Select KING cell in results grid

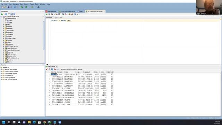click(60, 74)
